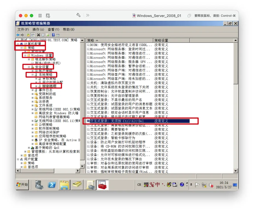
Task: Select 注册表 in the tree
Action: [44, 102]
